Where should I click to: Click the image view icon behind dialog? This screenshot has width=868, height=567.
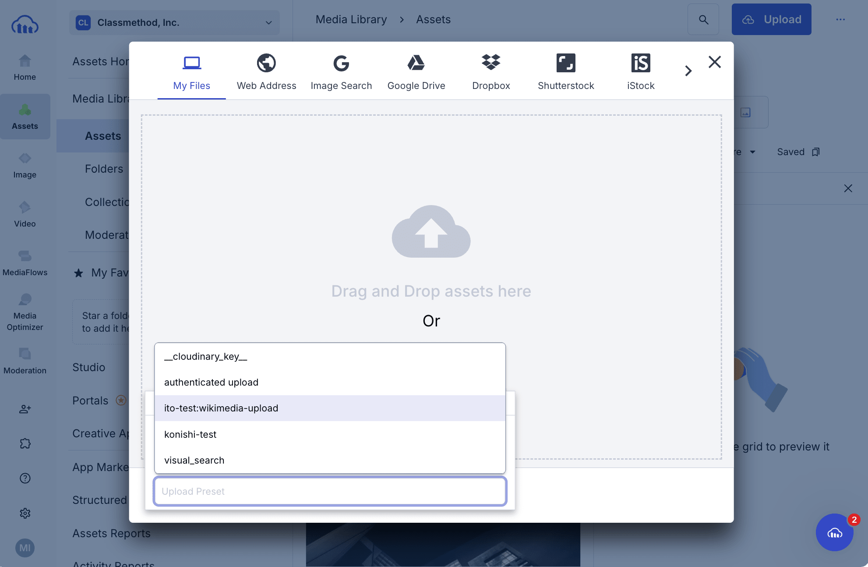point(745,113)
